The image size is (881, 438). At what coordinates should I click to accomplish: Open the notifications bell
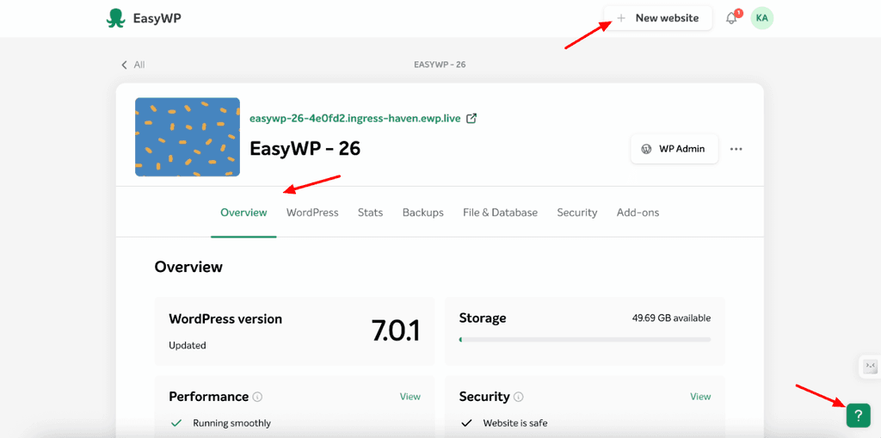pos(731,18)
